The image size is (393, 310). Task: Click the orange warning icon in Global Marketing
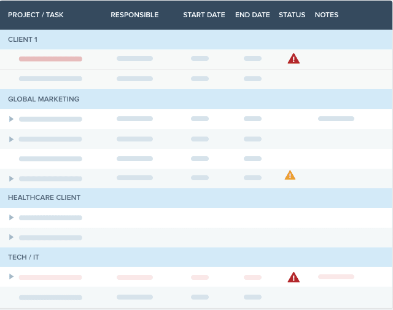[x=290, y=175]
